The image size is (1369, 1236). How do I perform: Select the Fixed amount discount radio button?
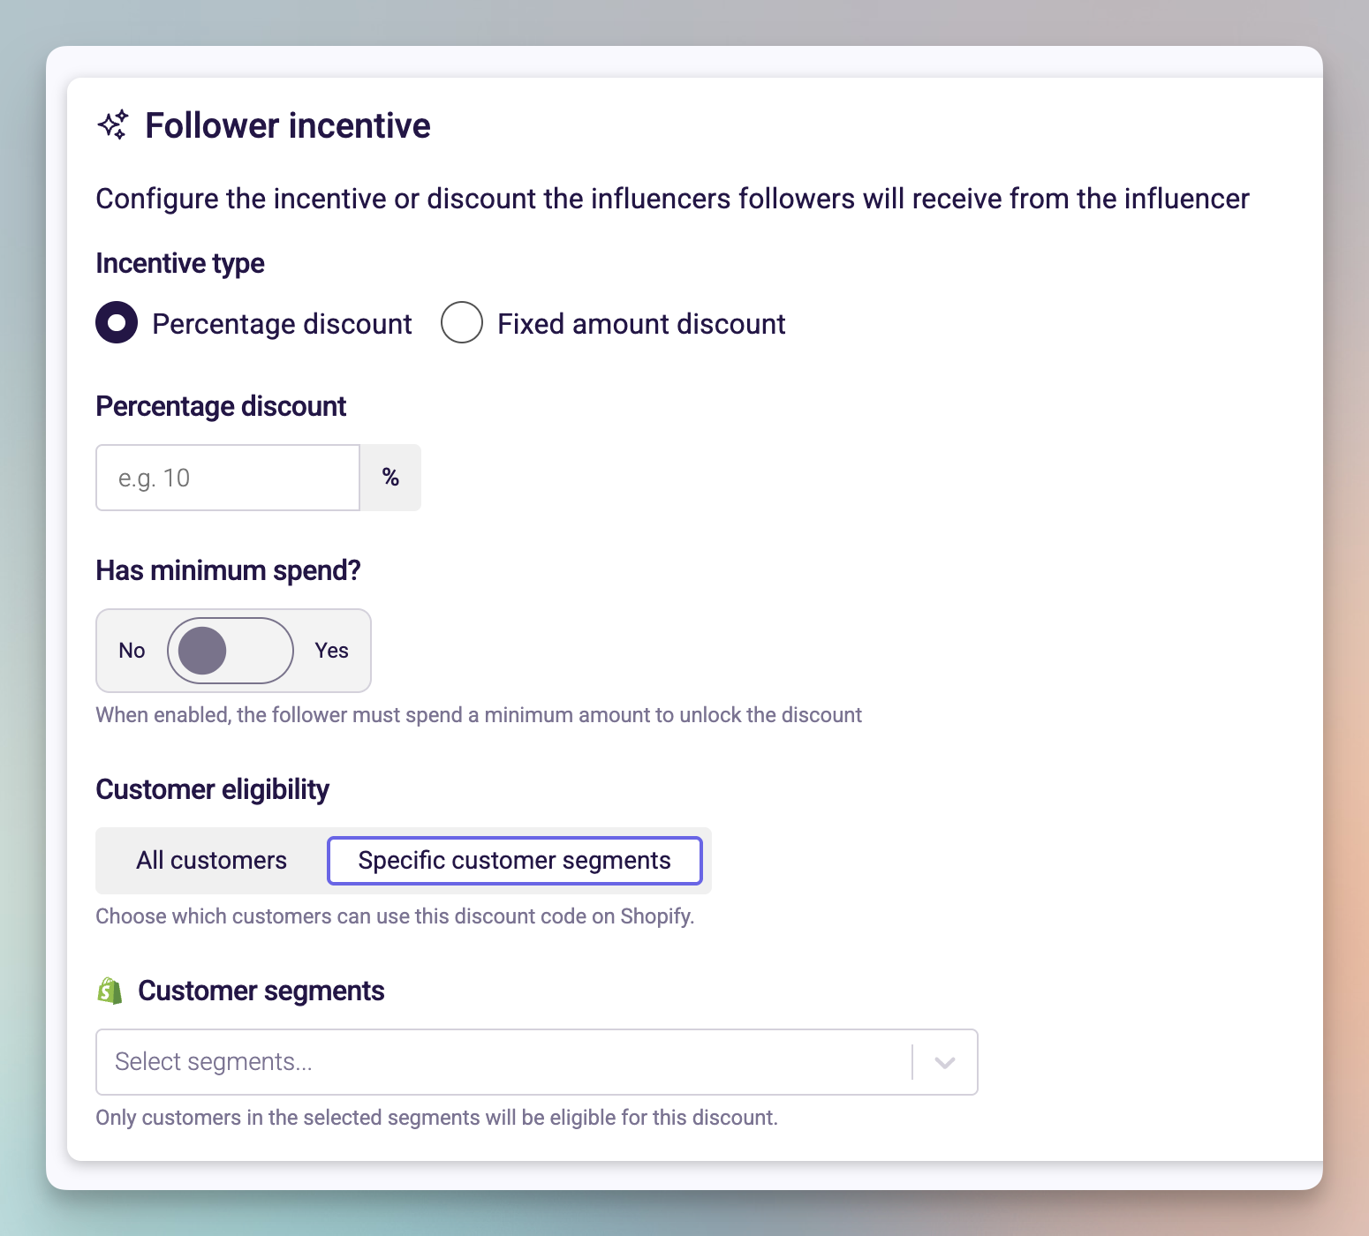tap(461, 323)
